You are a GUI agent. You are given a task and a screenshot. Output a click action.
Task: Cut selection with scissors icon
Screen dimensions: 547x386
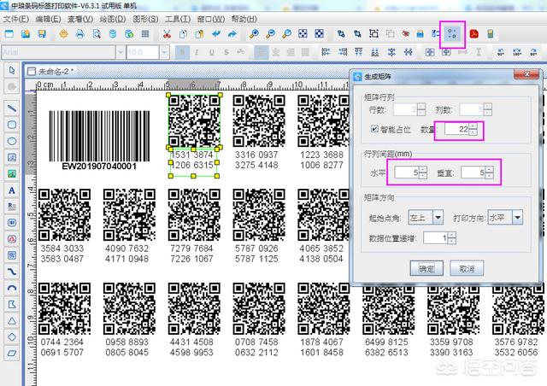pyautogui.click(x=167, y=34)
